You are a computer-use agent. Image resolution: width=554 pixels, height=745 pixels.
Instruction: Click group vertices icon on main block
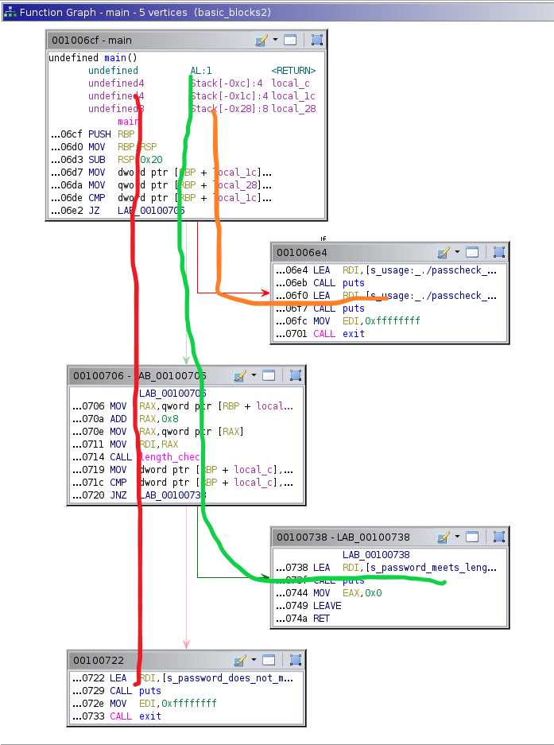click(316, 41)
